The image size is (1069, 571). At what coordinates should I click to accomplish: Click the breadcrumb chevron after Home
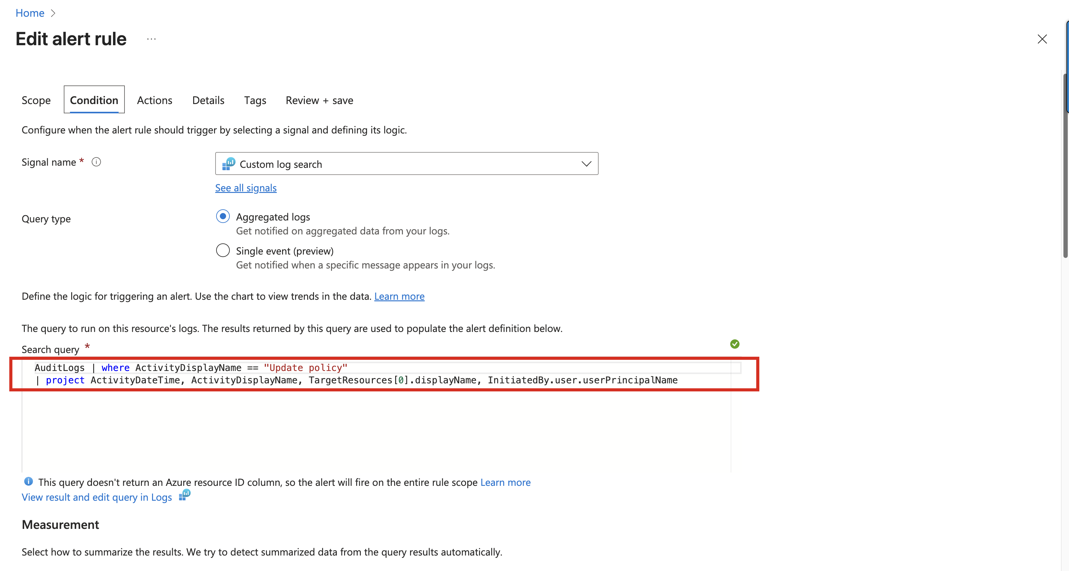tap(53, 13)
